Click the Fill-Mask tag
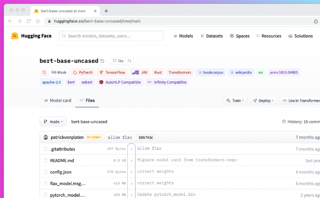The image size is (320, 198). (54, 72)
